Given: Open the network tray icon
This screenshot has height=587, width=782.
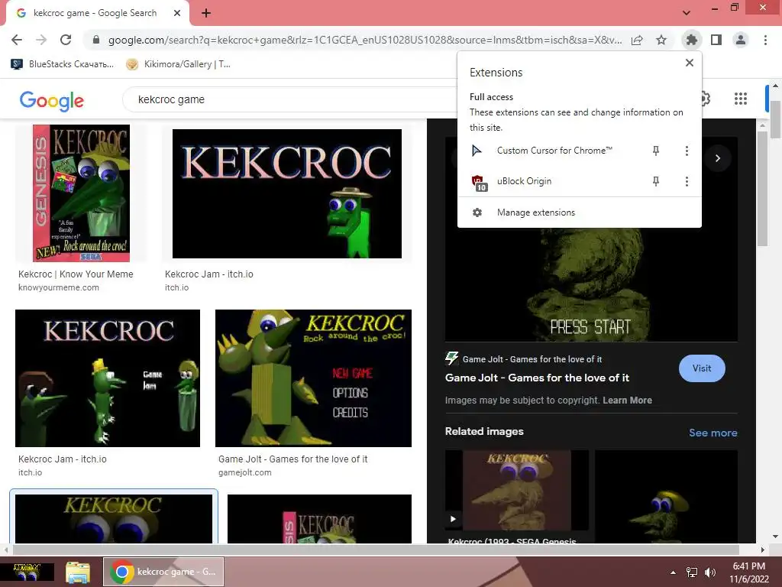Looking at the screenshot, I should 692,572.
